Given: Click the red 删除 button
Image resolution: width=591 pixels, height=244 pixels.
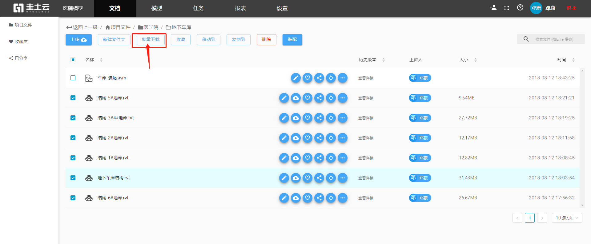Looking at the screenshot, I should (267, 40).
